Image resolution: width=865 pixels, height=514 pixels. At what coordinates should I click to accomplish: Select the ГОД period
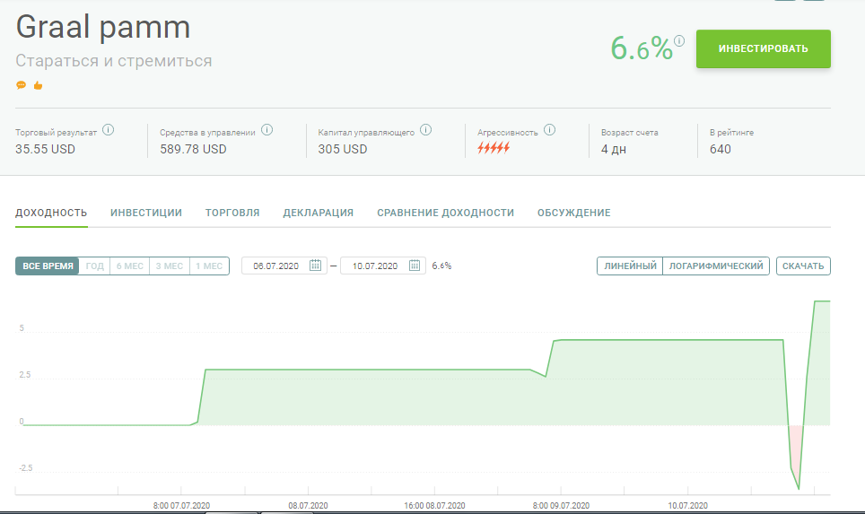tap(95, 266)
